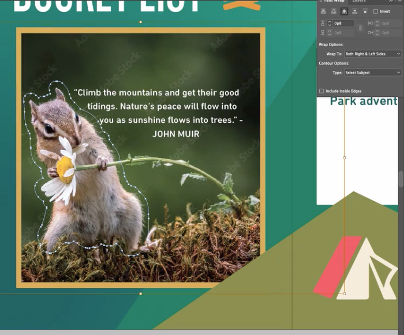This screenshot has width=404, height=335.
Task: Click the gold border of image frame
Action: coord(141,30)
